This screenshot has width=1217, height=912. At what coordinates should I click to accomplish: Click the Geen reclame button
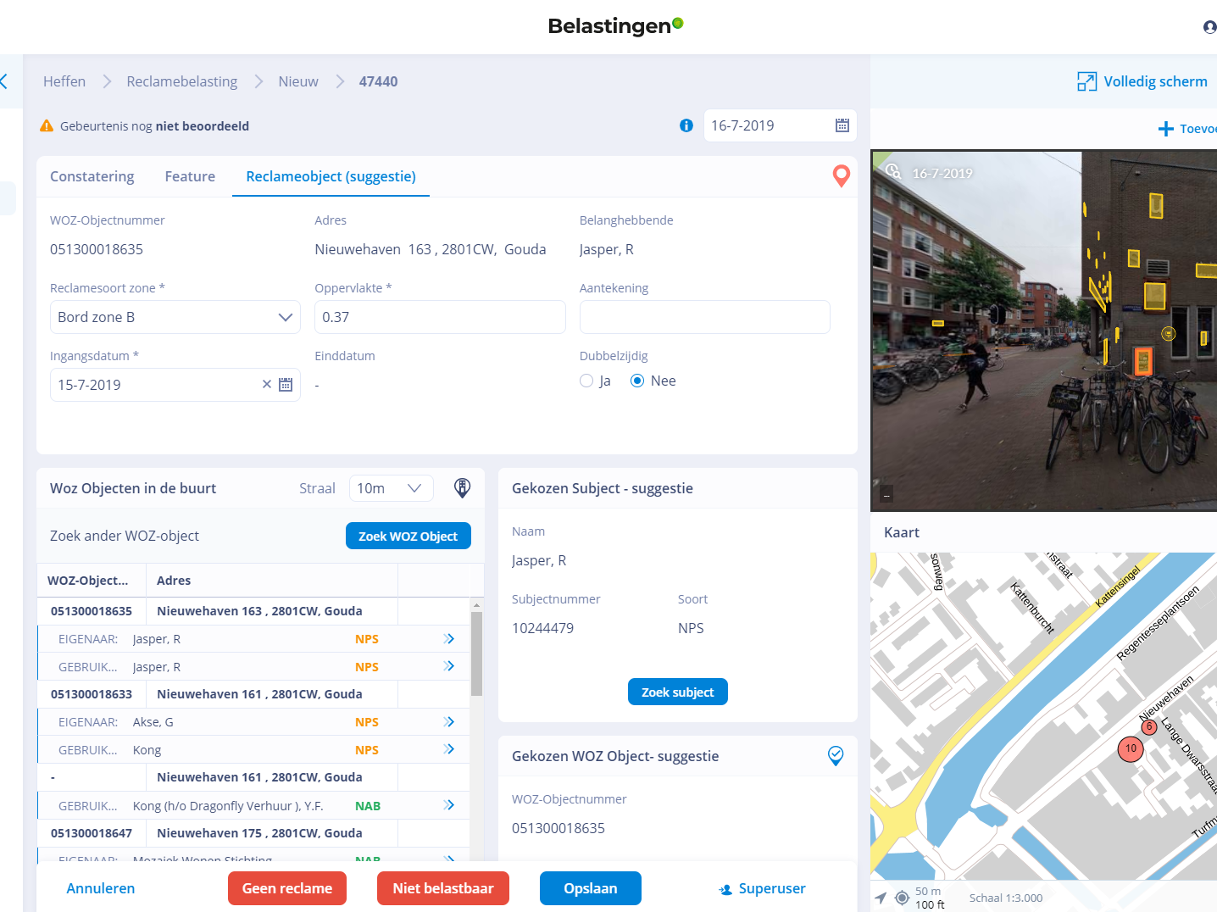coord(287,888)
